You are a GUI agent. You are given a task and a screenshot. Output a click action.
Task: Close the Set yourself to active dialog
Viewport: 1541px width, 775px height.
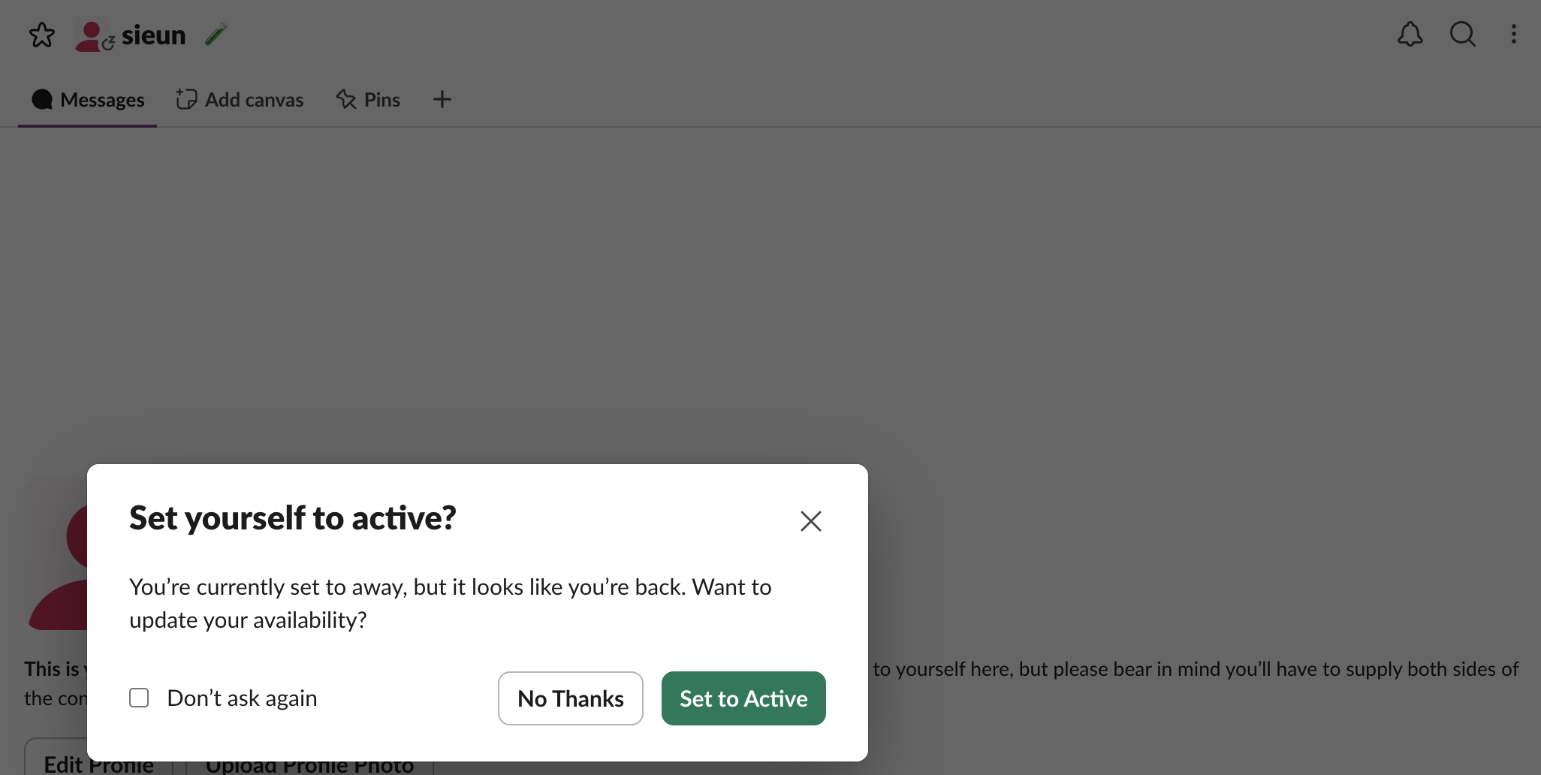click(x=811, y=520)
